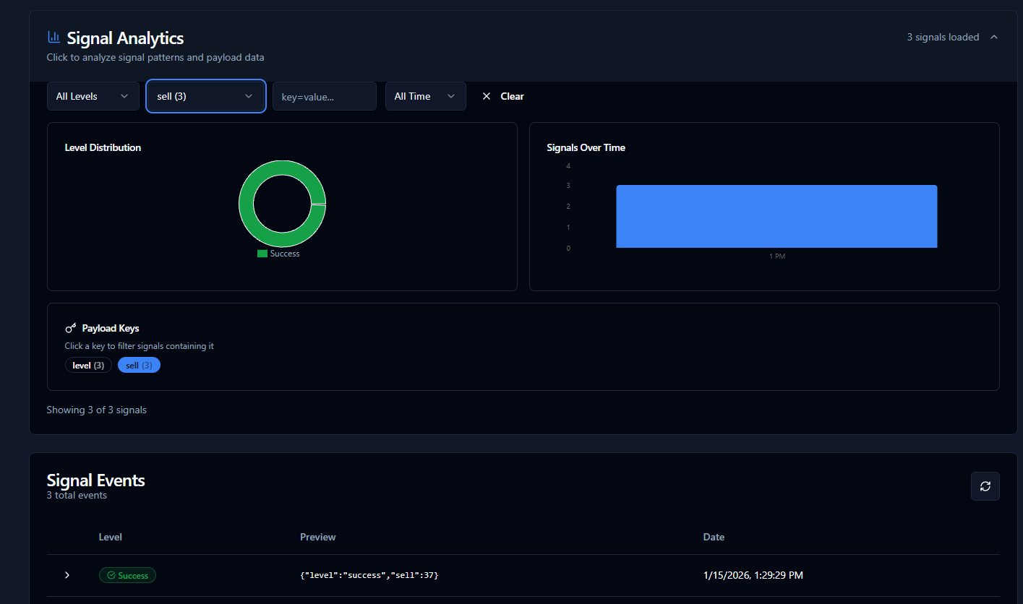
Task: Click the refresh icon in Signal Events panel
Action: click(985, 486)
